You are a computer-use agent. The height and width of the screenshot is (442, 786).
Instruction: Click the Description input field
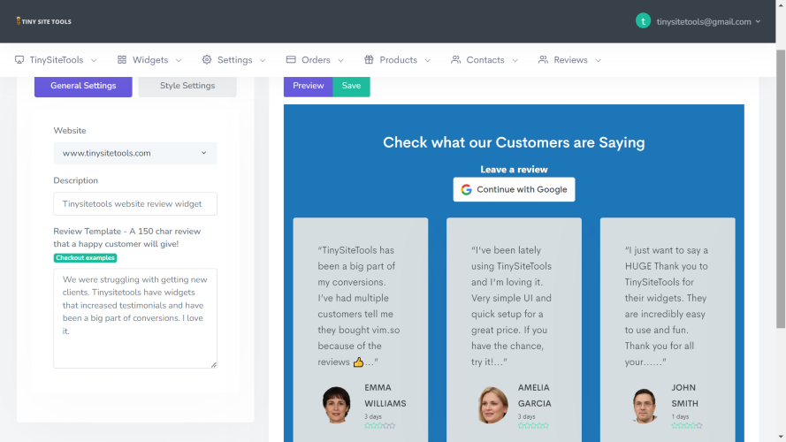[x=135, y=203]
